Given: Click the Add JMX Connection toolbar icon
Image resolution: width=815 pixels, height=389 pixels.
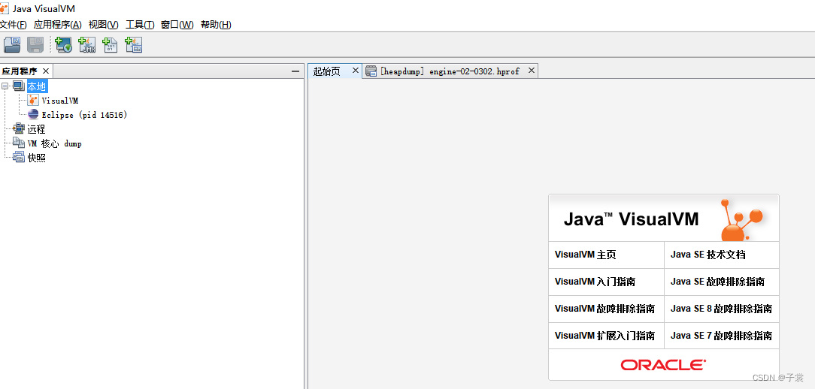Looking at the screenshot, I should click(x=86, y=45).
